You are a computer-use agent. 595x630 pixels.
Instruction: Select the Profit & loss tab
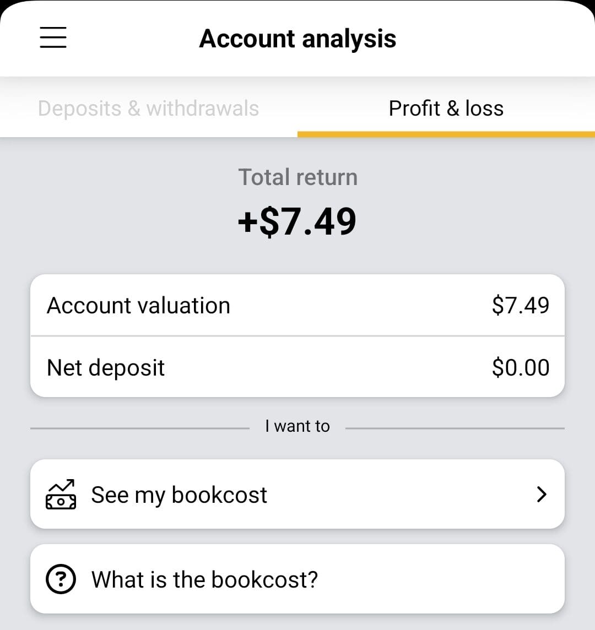[x=446, y=108]
